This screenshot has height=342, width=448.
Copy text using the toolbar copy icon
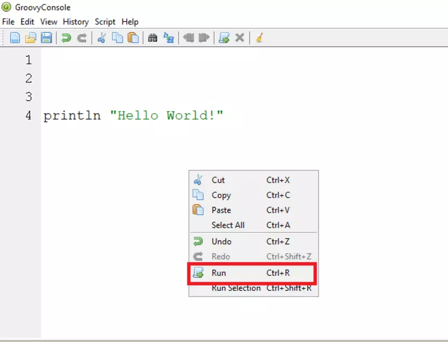coord(117,37)
